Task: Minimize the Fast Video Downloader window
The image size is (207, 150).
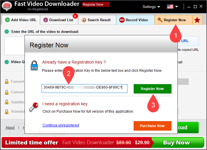Action: tap(189, 7)
